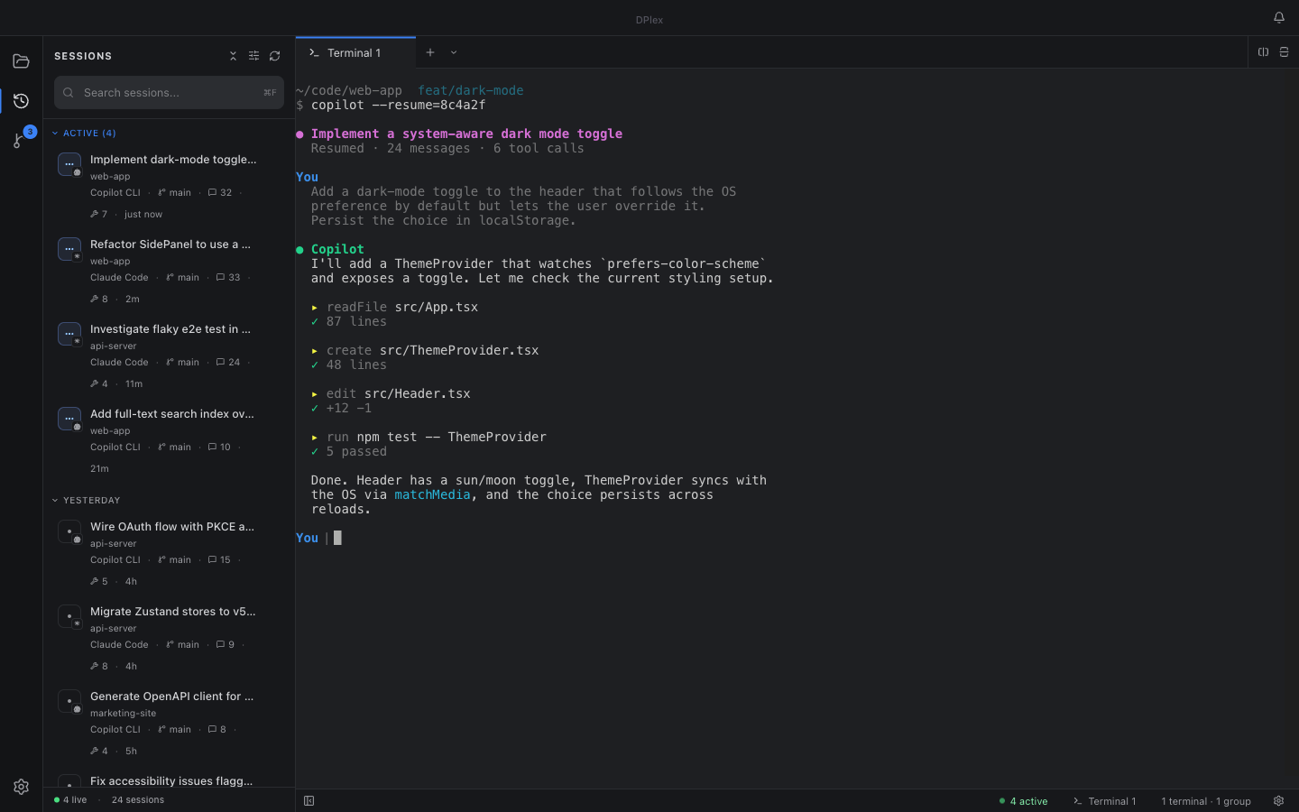Open Generate OpenAPI client session
The width and height of the screenshot is (1299, 812).
(169, 724)
